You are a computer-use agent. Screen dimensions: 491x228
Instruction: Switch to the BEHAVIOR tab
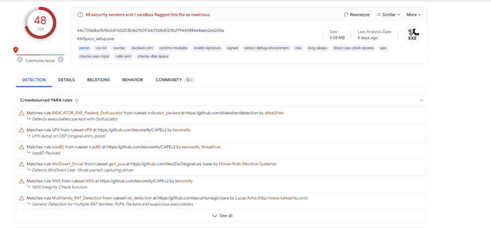coord(133,80)
